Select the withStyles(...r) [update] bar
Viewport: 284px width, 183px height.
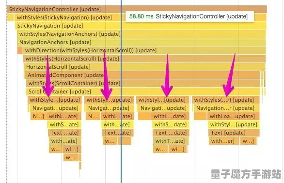pyautogui.click(x=226, y=100)
